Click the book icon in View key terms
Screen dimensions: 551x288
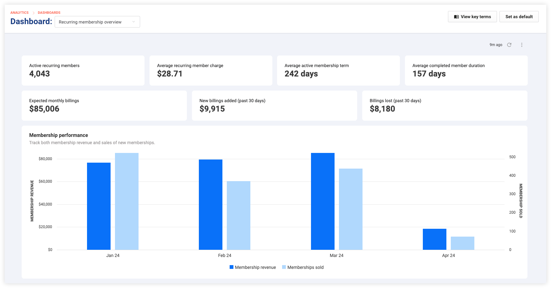point(456,17)
